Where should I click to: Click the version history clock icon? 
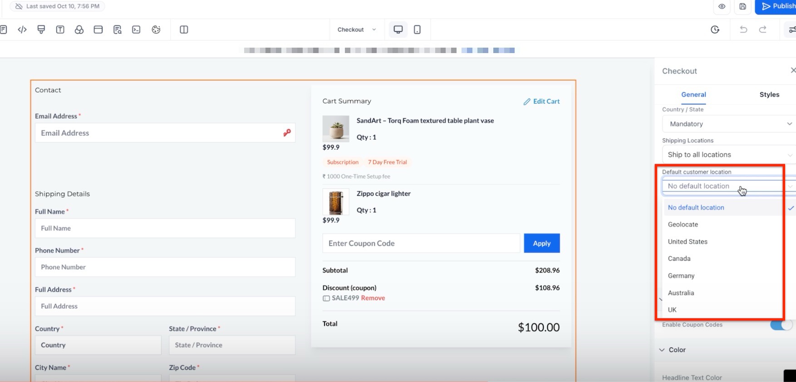point(715,30)
